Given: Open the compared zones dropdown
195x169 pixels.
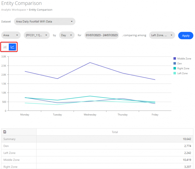Looking at the screenshot, I should (x=162, y=35).
